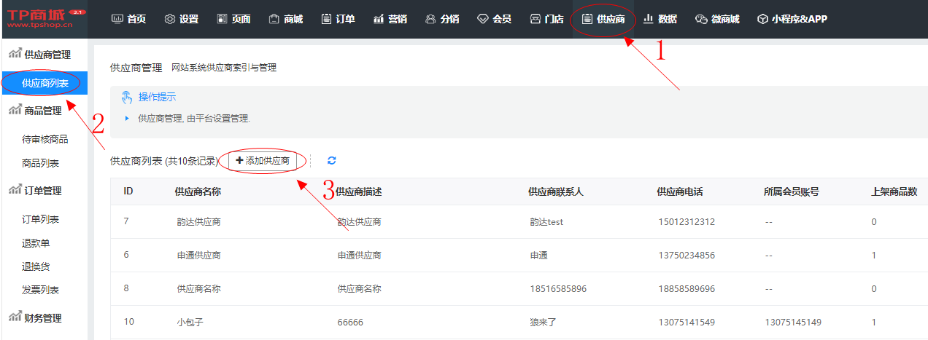Click the TP商城 logo
This screenshot has width=928, height=340.
[44, 19]
